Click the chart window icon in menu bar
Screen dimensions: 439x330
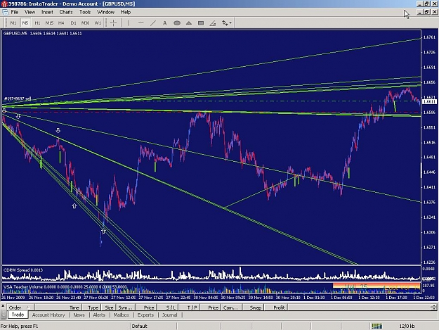5,12
